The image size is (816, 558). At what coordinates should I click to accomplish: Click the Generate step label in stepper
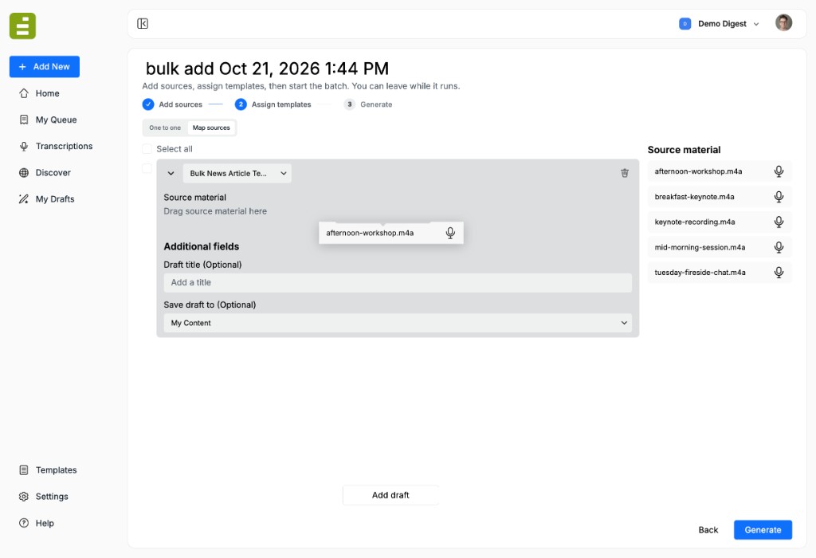[x=376, y=104]
